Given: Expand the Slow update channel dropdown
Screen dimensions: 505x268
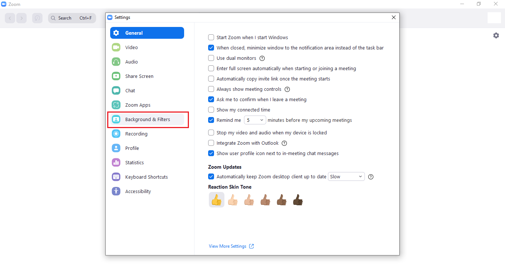Looking at the screenshot, I should pos(346,176).
